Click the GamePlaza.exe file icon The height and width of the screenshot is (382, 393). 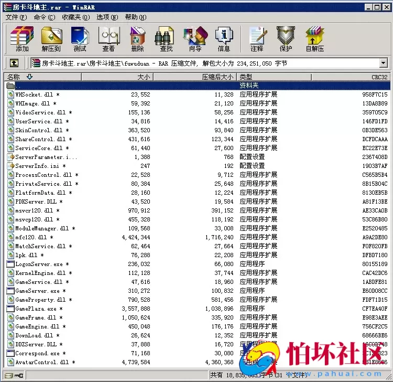point(10,309)
